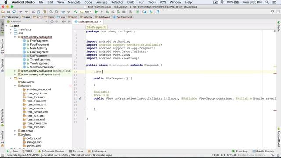Open the Build menu
281x158 pixels.
[x=131, y=2]
